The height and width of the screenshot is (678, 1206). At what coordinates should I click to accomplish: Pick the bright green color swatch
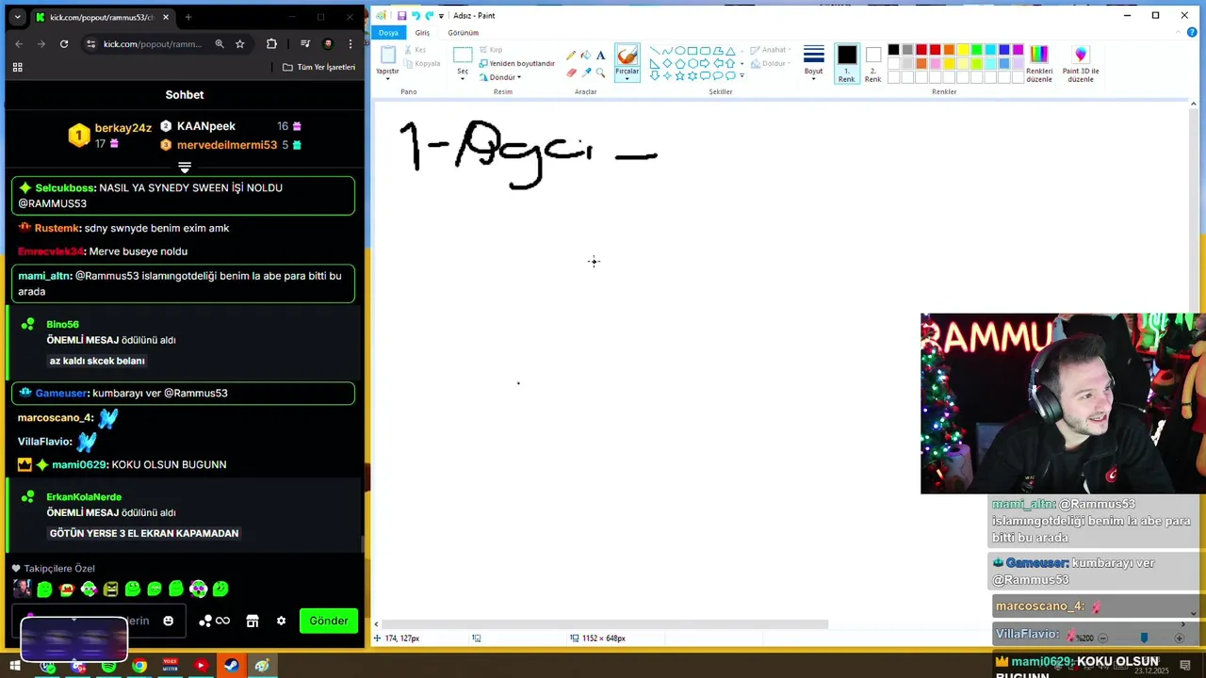click(x=976, y=50)
